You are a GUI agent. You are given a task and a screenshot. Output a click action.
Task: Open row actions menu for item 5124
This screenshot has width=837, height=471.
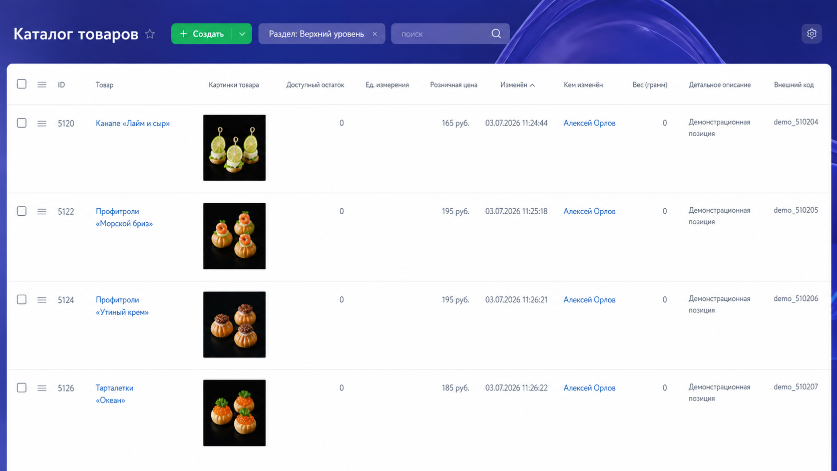click(x=42, y=300)
